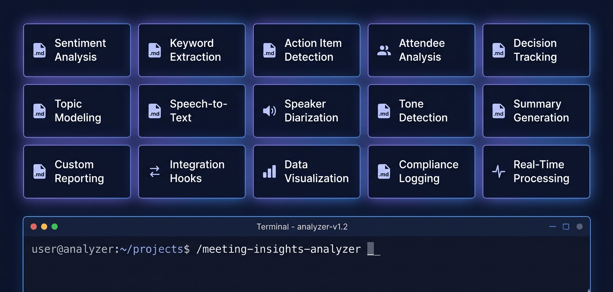Select the Tone Detection .md icon
Screen dimensions: 613x292
384,111
